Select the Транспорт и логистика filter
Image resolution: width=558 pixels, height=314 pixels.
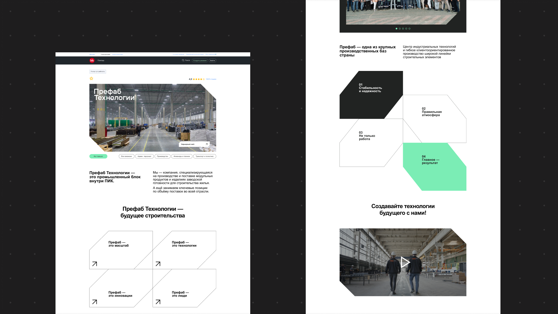[x=205, y=156]
